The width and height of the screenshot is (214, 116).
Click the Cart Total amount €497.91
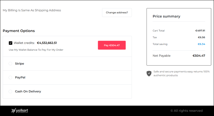(200, 31)
